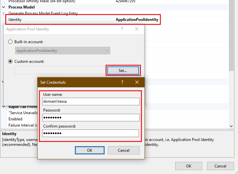Image resolution: width=238 pixels, height=174 pixels.
Task: Select the Built-in account radio button
Action: [10, 42]
